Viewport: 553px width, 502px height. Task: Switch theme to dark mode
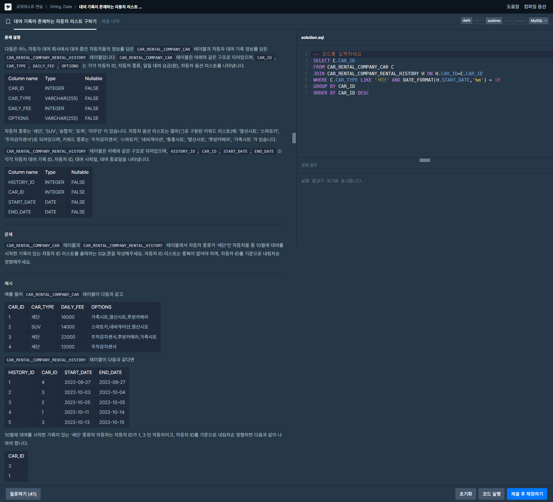click(466, 21)
